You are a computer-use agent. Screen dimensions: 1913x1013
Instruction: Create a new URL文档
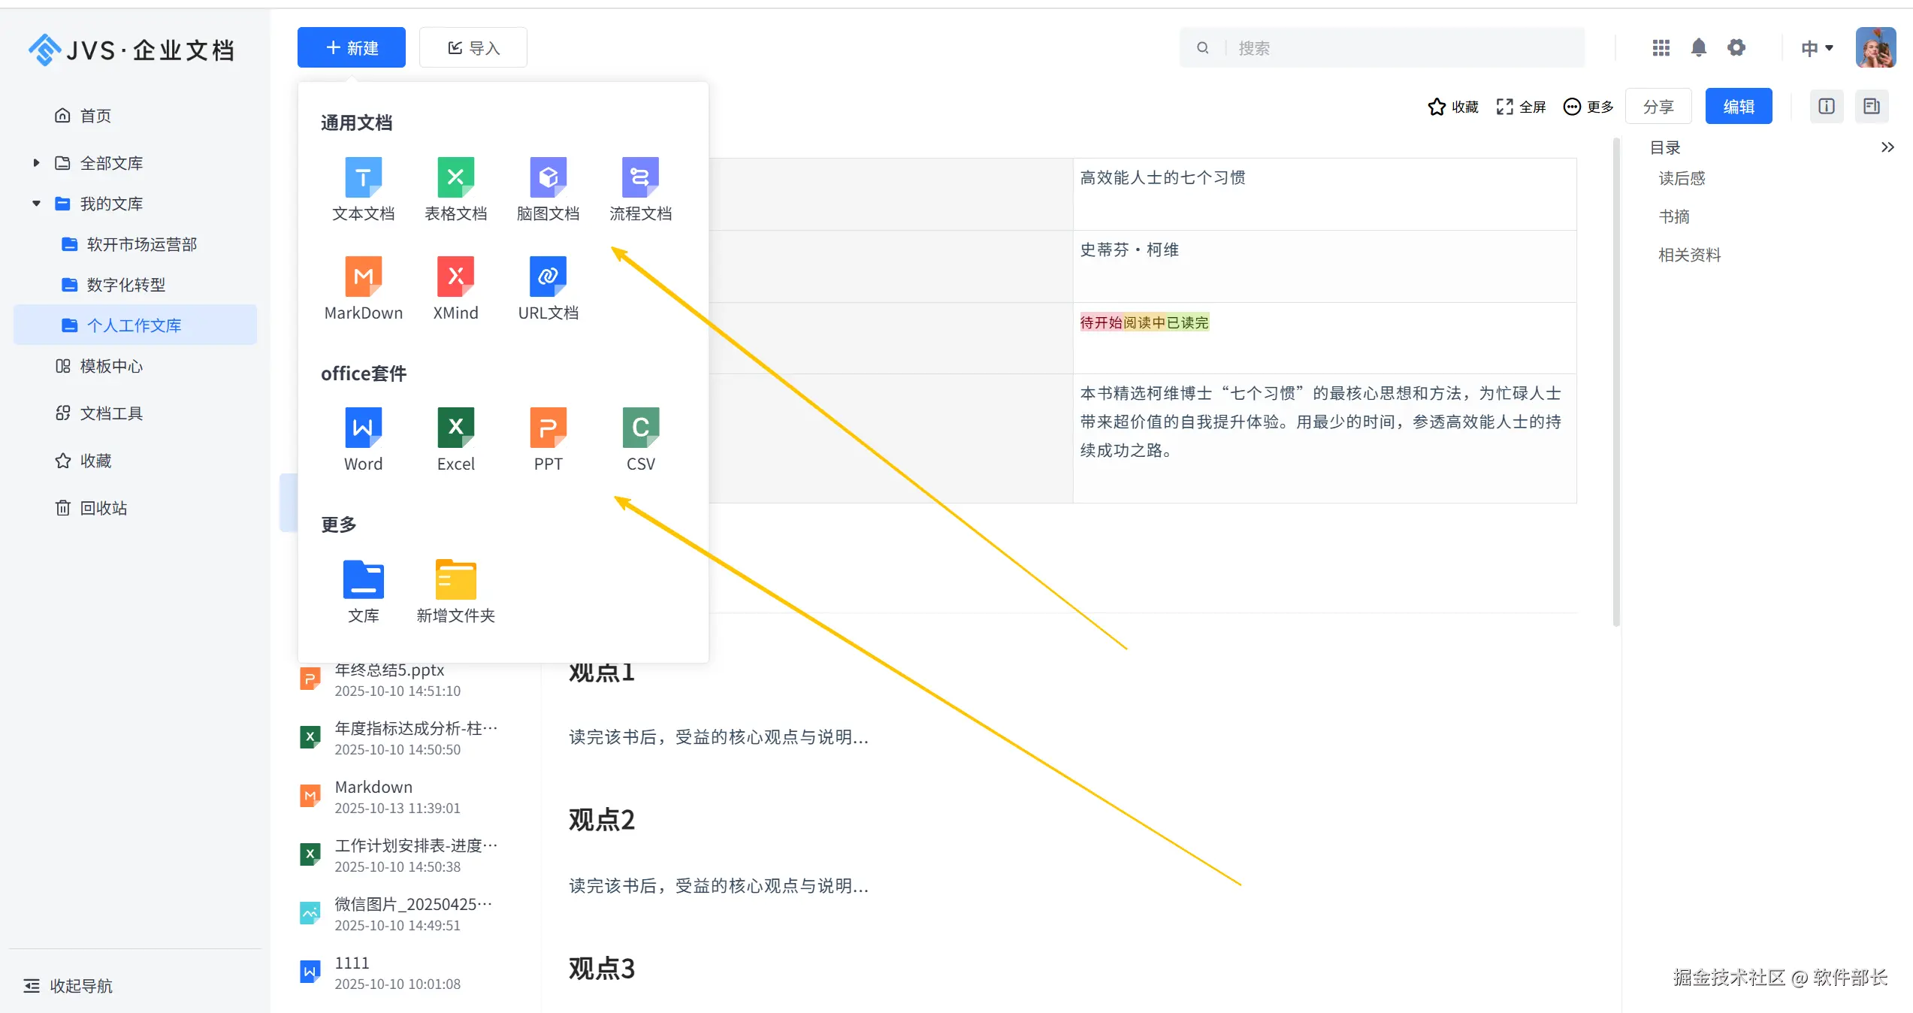click(548, 277)
